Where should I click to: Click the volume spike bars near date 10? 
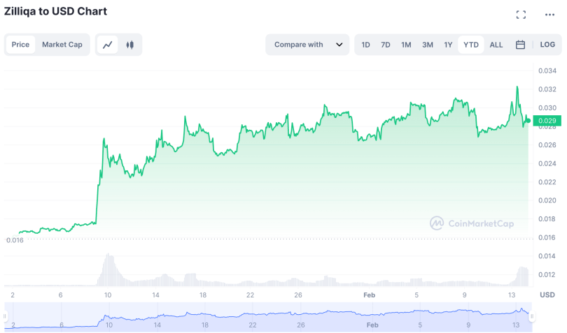(108, 270)
